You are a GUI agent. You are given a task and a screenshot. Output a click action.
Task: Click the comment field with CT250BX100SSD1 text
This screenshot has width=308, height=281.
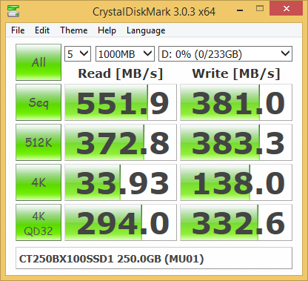[x=154, y=258]
